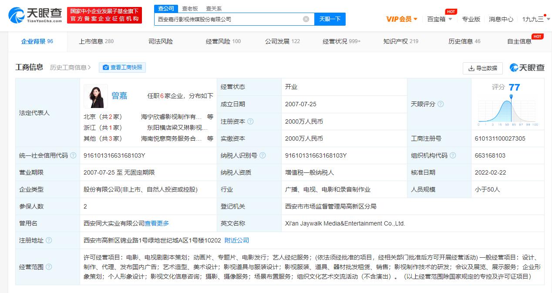Click the TianYanCha logo in header
This screenshot has height=293, width=552.
click(35, 15)
